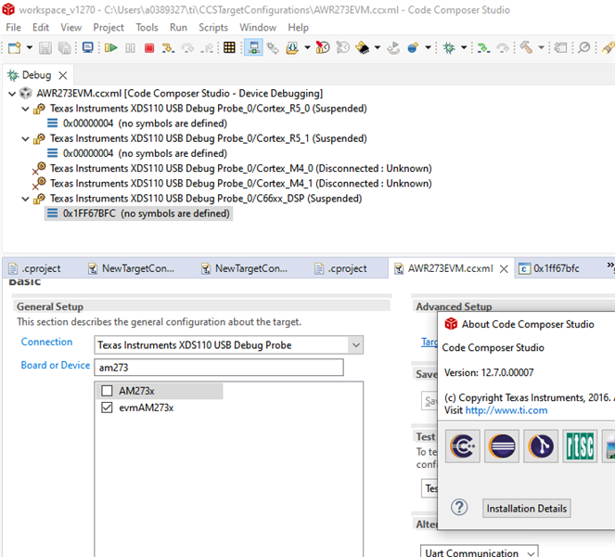Click the Step Return icon
Screen dimensions: 615x557
point(207,48)
